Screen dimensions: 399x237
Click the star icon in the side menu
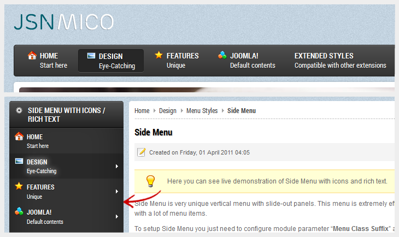point(19,187)
